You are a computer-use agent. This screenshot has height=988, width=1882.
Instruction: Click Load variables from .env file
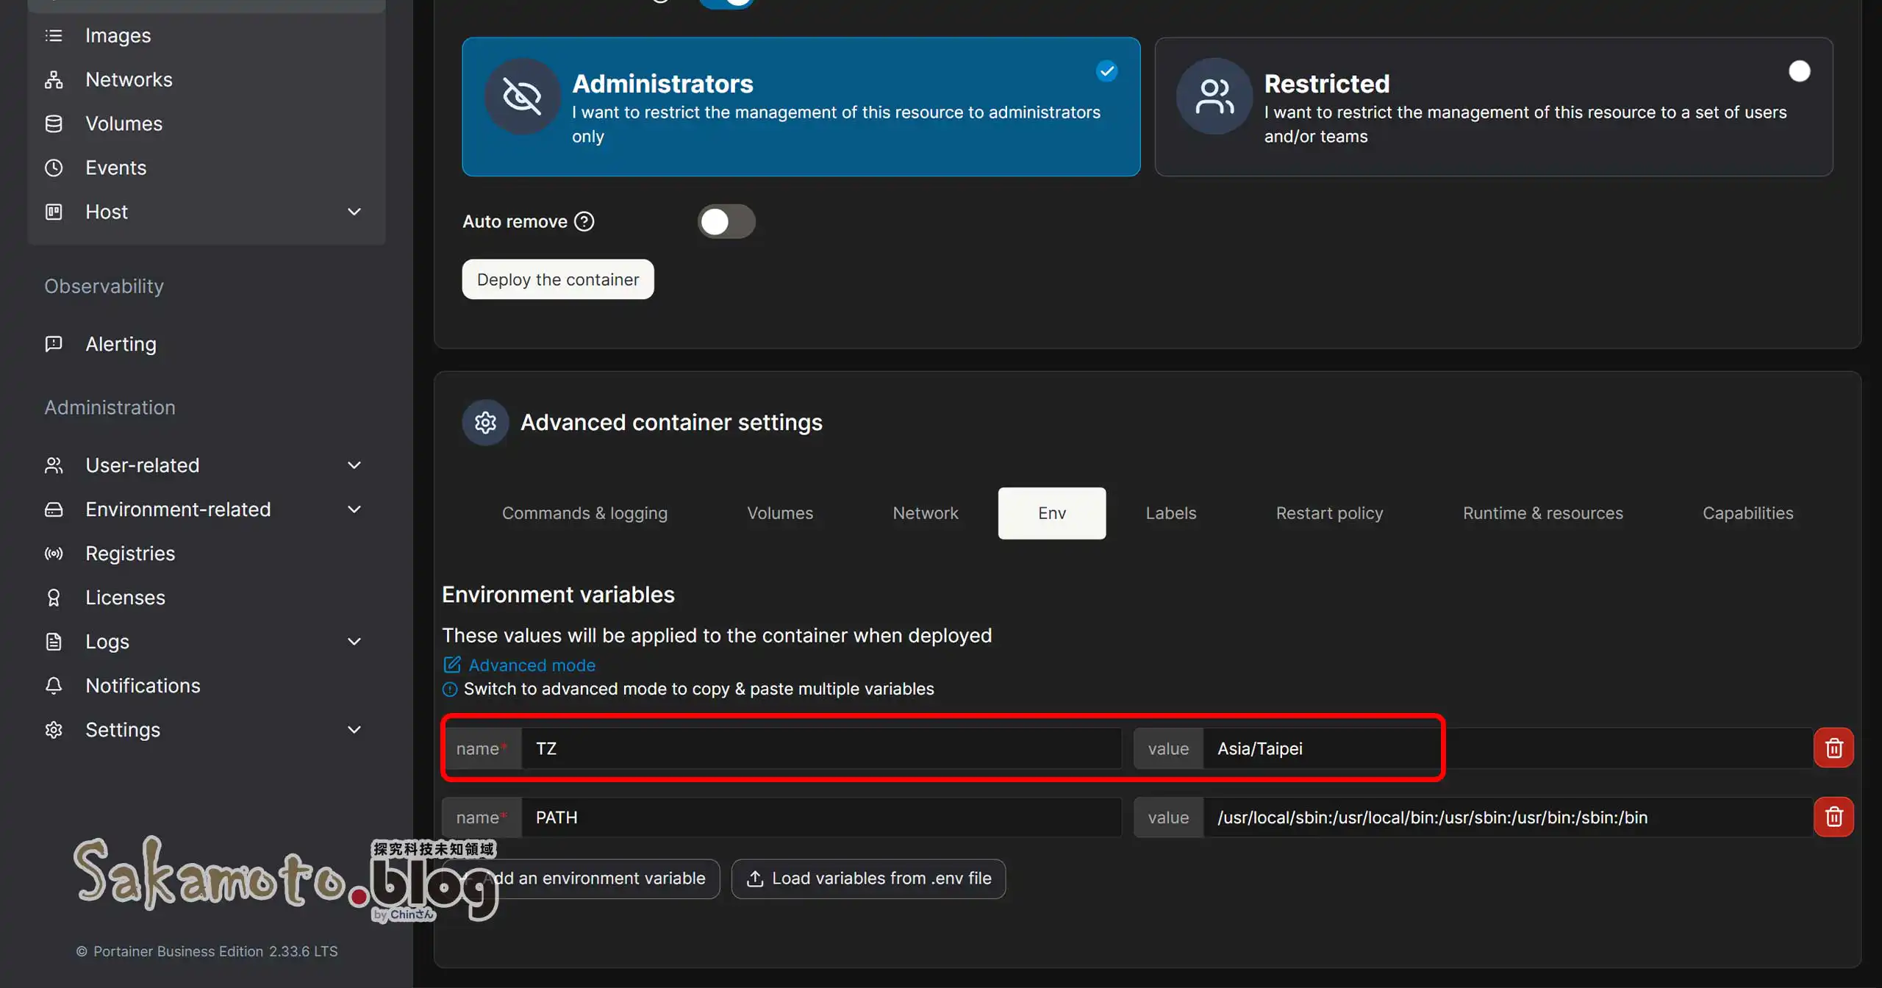868,878
